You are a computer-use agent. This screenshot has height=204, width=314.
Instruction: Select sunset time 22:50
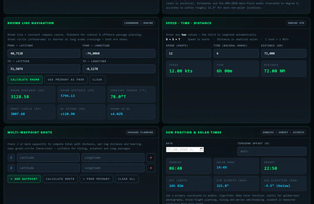pos(270,168)
